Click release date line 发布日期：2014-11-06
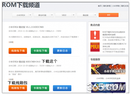The height and width of the screenshot is (95, 131). [x=35, y=31]
